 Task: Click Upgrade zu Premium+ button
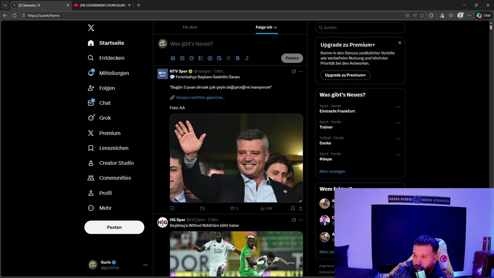click(x=345, y=75)
